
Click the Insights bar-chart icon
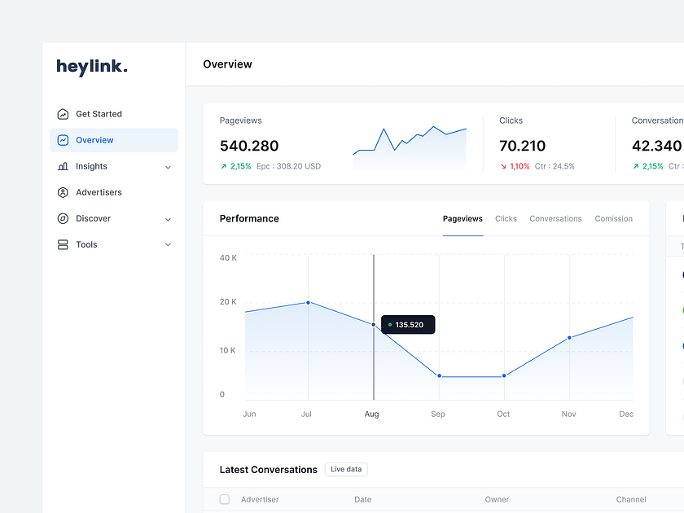[63, 166]
